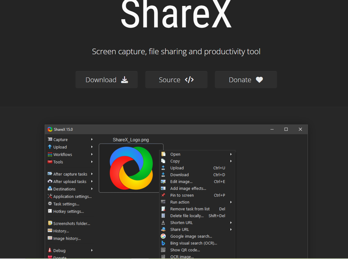Viewport: 348px width, 259px height.
Task: Click the Run action terminal icon
Action: point(163,202)
